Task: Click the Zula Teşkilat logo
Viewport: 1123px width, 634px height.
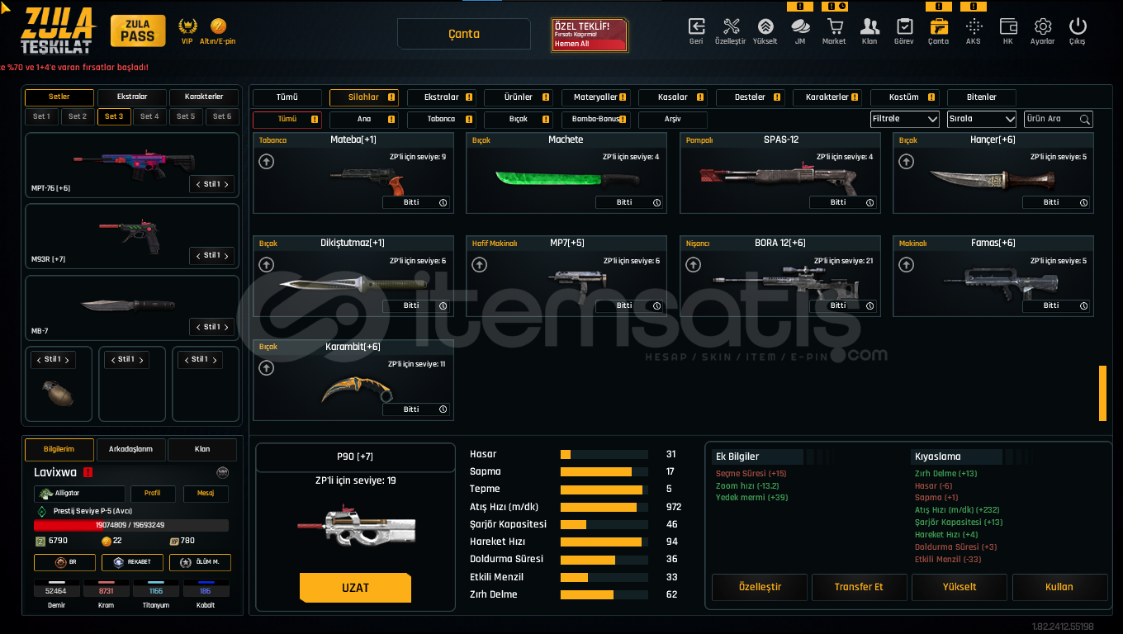Action: (x=57, y=31)
